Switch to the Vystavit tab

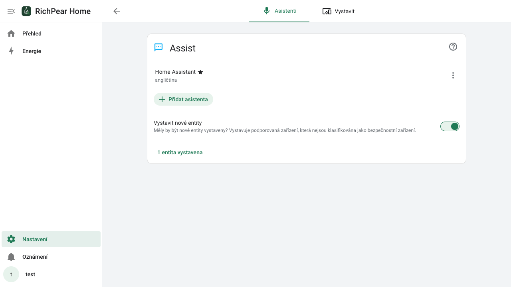coord(339,11)
